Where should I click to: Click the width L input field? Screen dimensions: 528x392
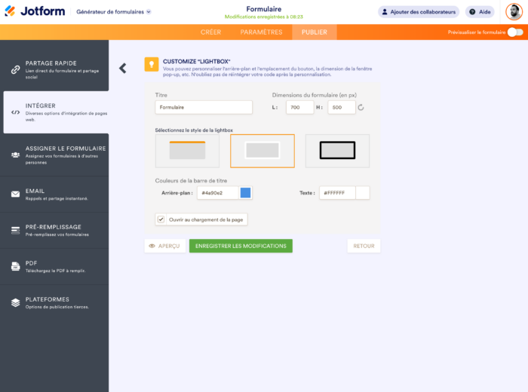[x=299, y=107]
